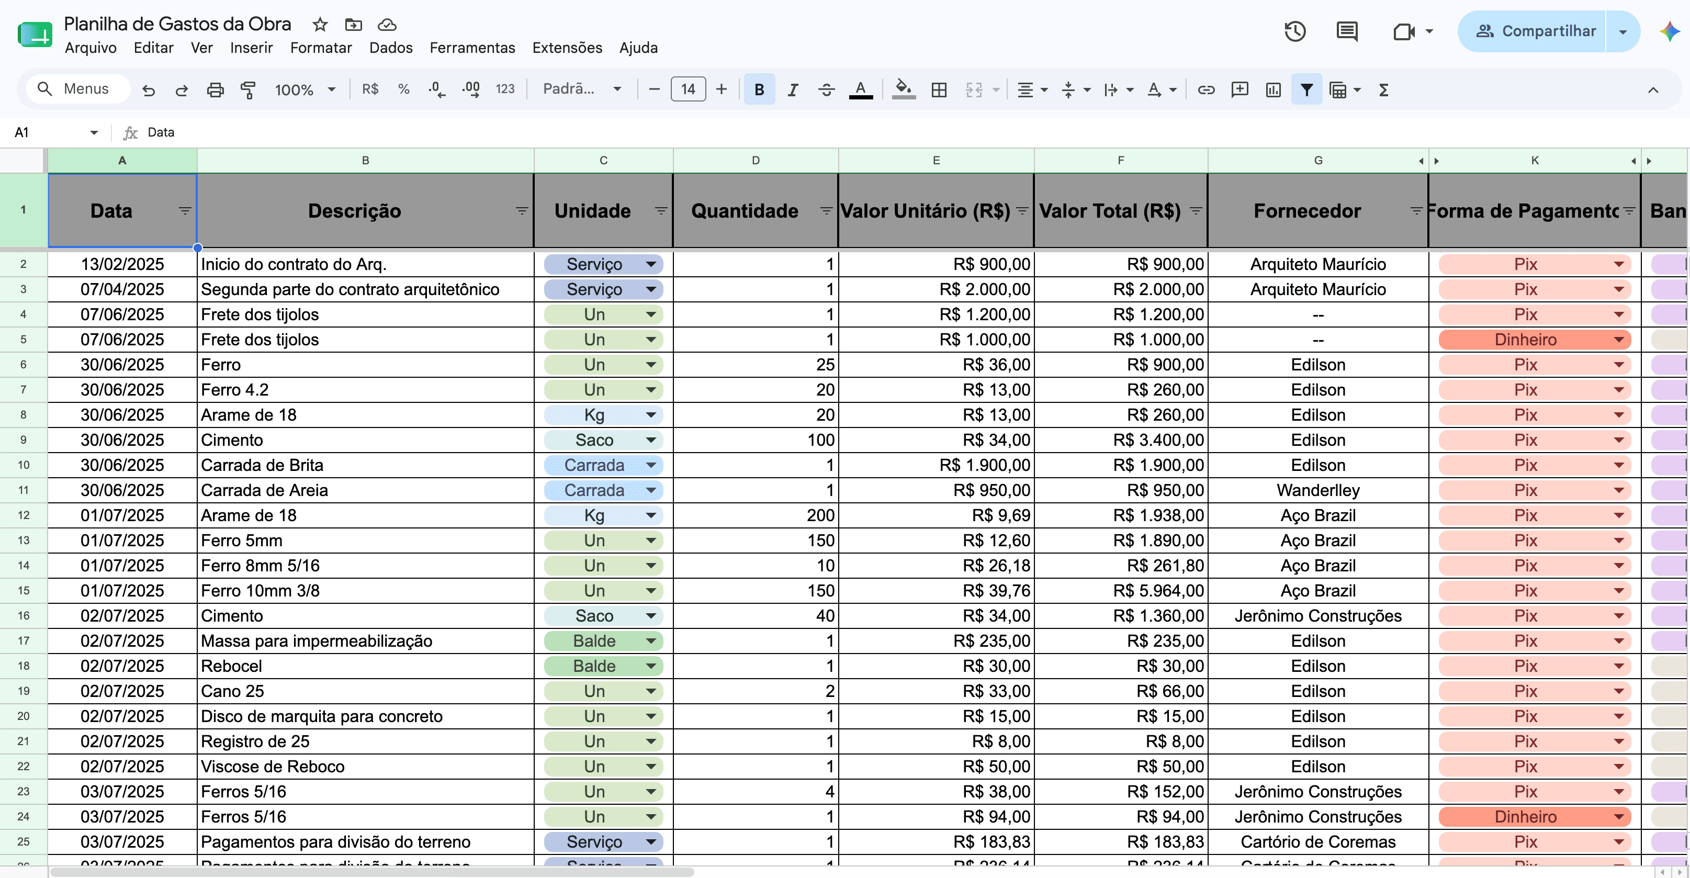Open the Ver menu
1690x878 pixels.
[x=201, y=48]
